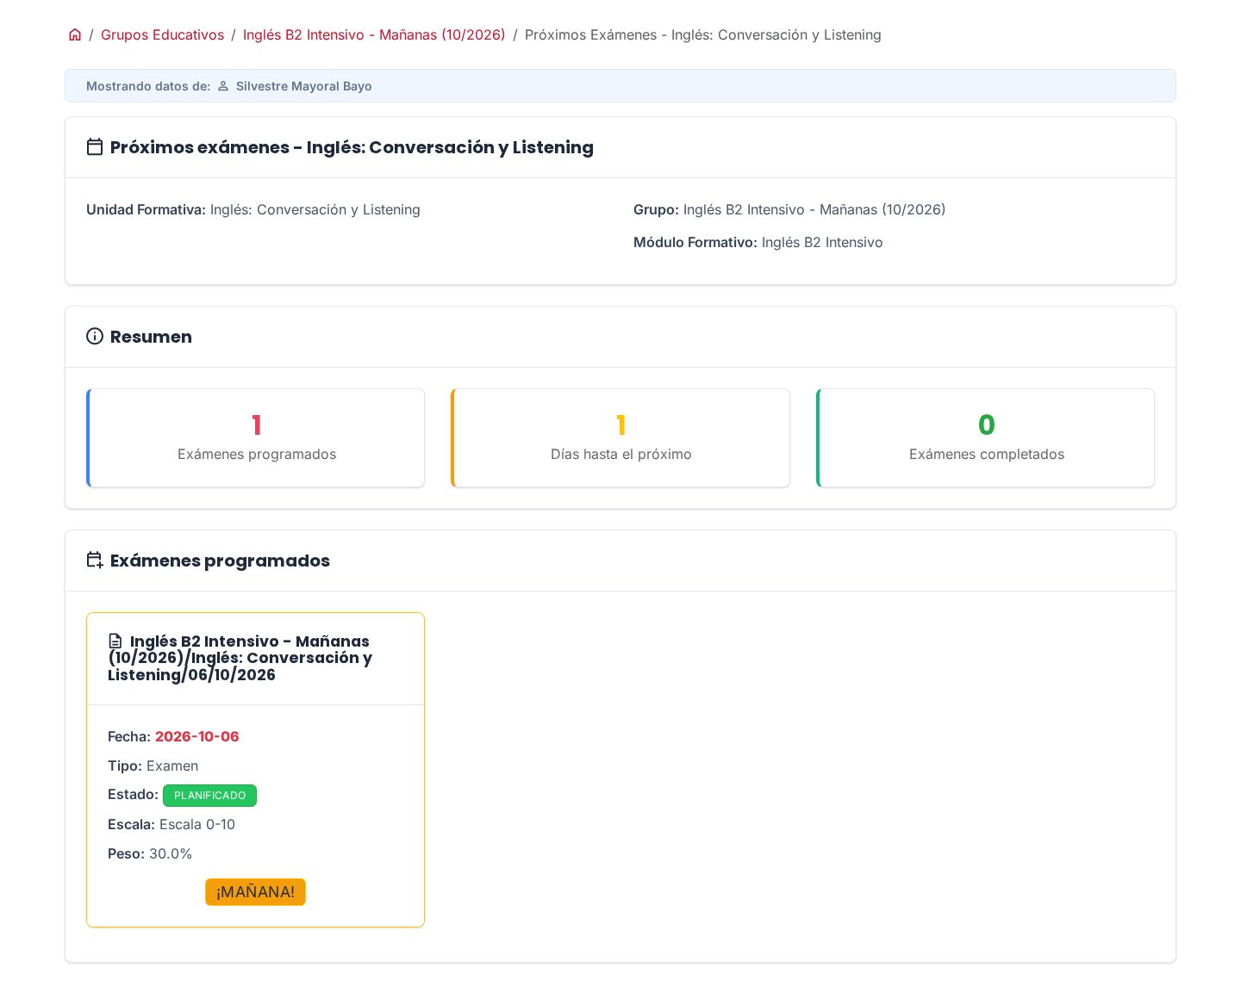Screen dimensions: 1241x1004
Task: Click the calendar-plus icon by Exámenes programados
Action: (x=95, y=561)
